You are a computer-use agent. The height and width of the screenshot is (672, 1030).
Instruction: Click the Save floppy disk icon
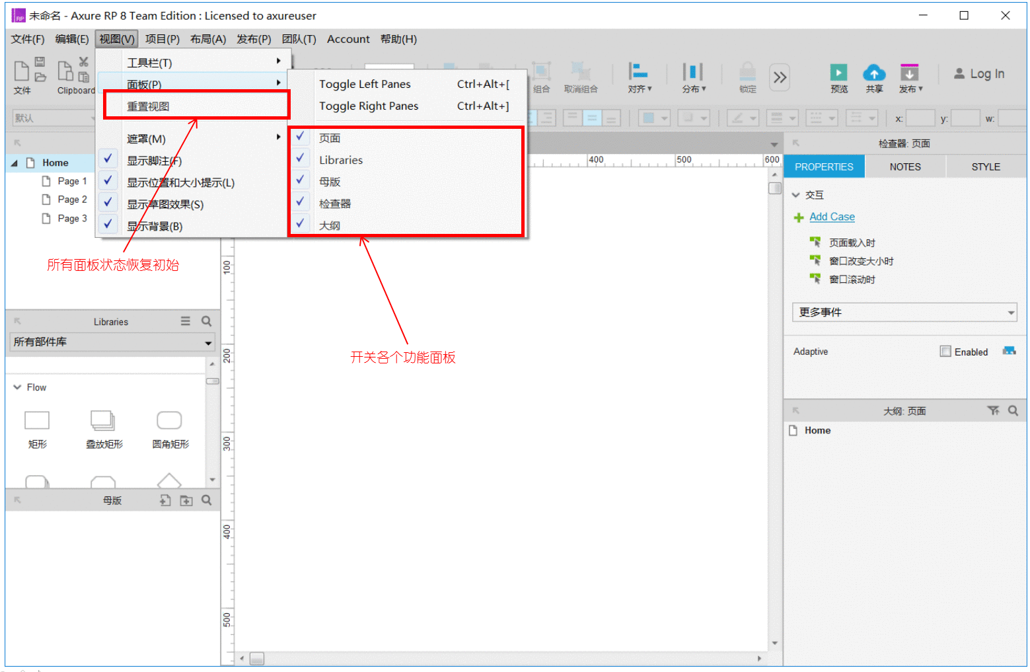click(40, 62)
